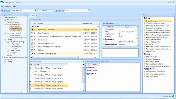Expand the manufacturer property group
Viewport: 176px width, 99px height.
(104, 45)
